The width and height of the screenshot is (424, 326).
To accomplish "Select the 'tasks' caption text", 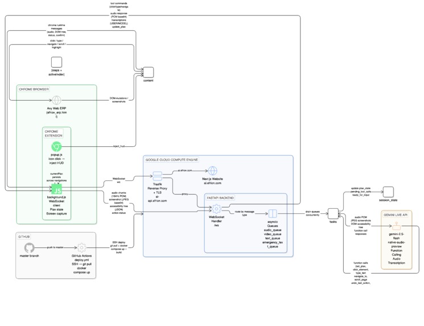I will click(333, 222).
